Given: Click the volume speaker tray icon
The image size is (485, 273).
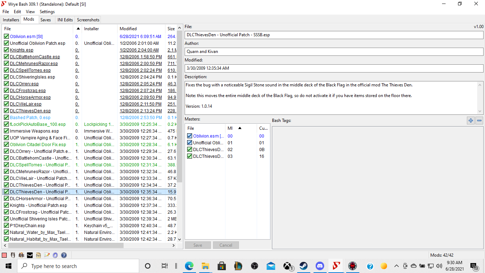Looking at the screenshot, I should pyautogui.click(x=439, y=266).
